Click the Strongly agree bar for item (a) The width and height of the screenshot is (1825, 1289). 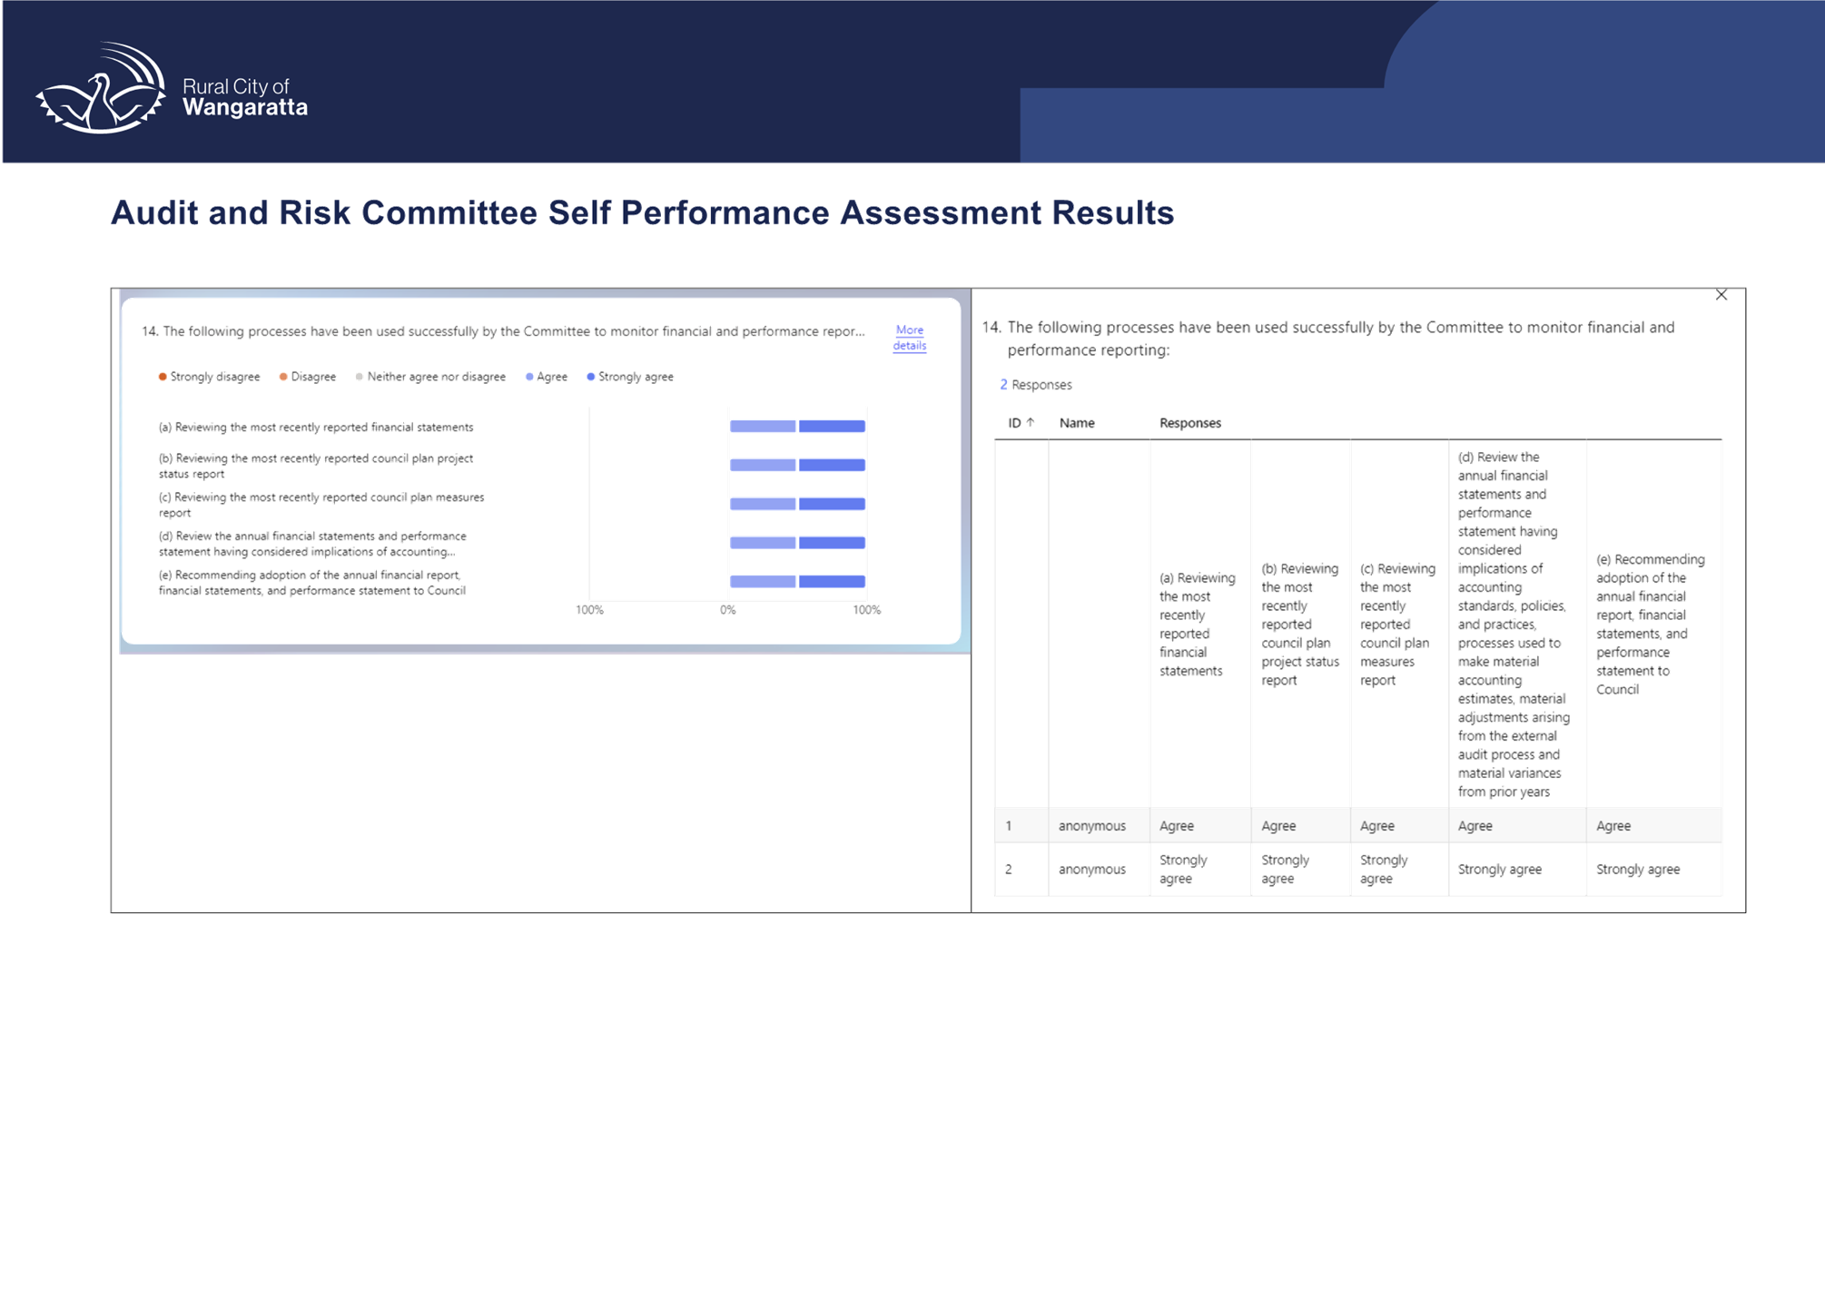tap(832, 427)
